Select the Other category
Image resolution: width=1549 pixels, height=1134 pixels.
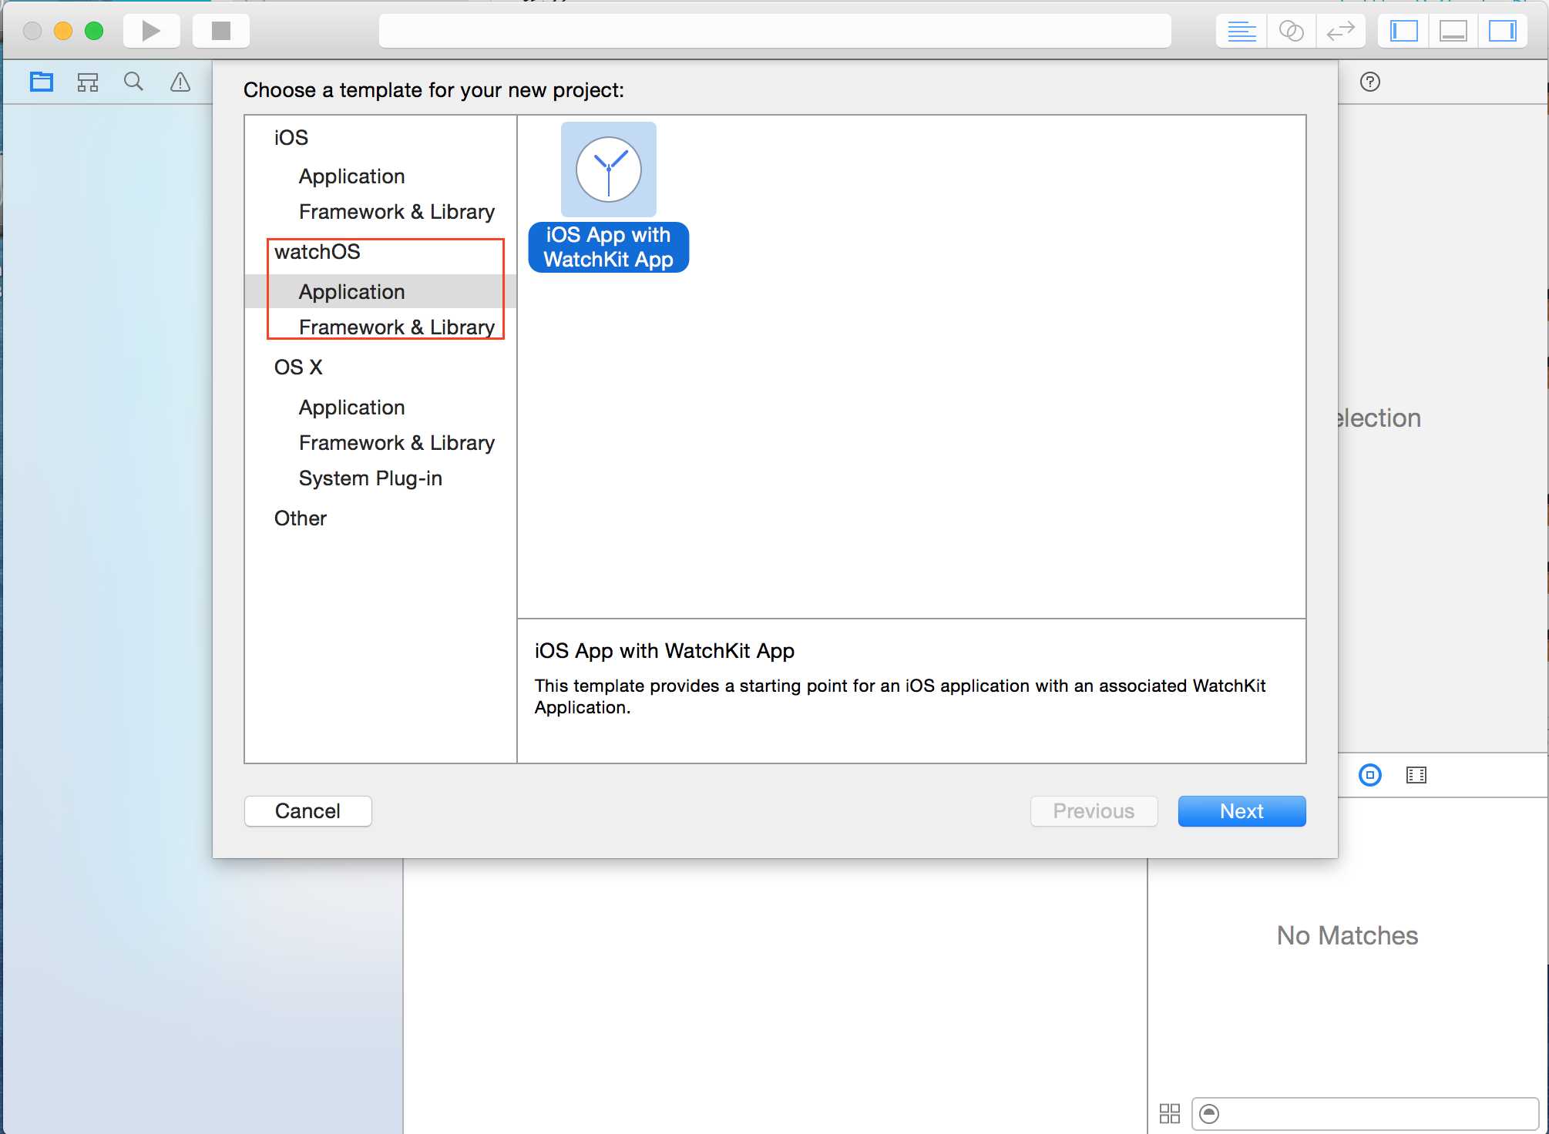coord(301,518)
